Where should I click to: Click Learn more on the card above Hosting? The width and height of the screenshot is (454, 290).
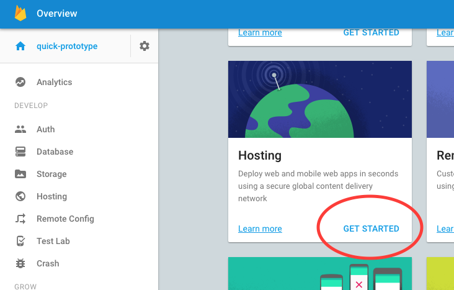(x=260, y=32)
